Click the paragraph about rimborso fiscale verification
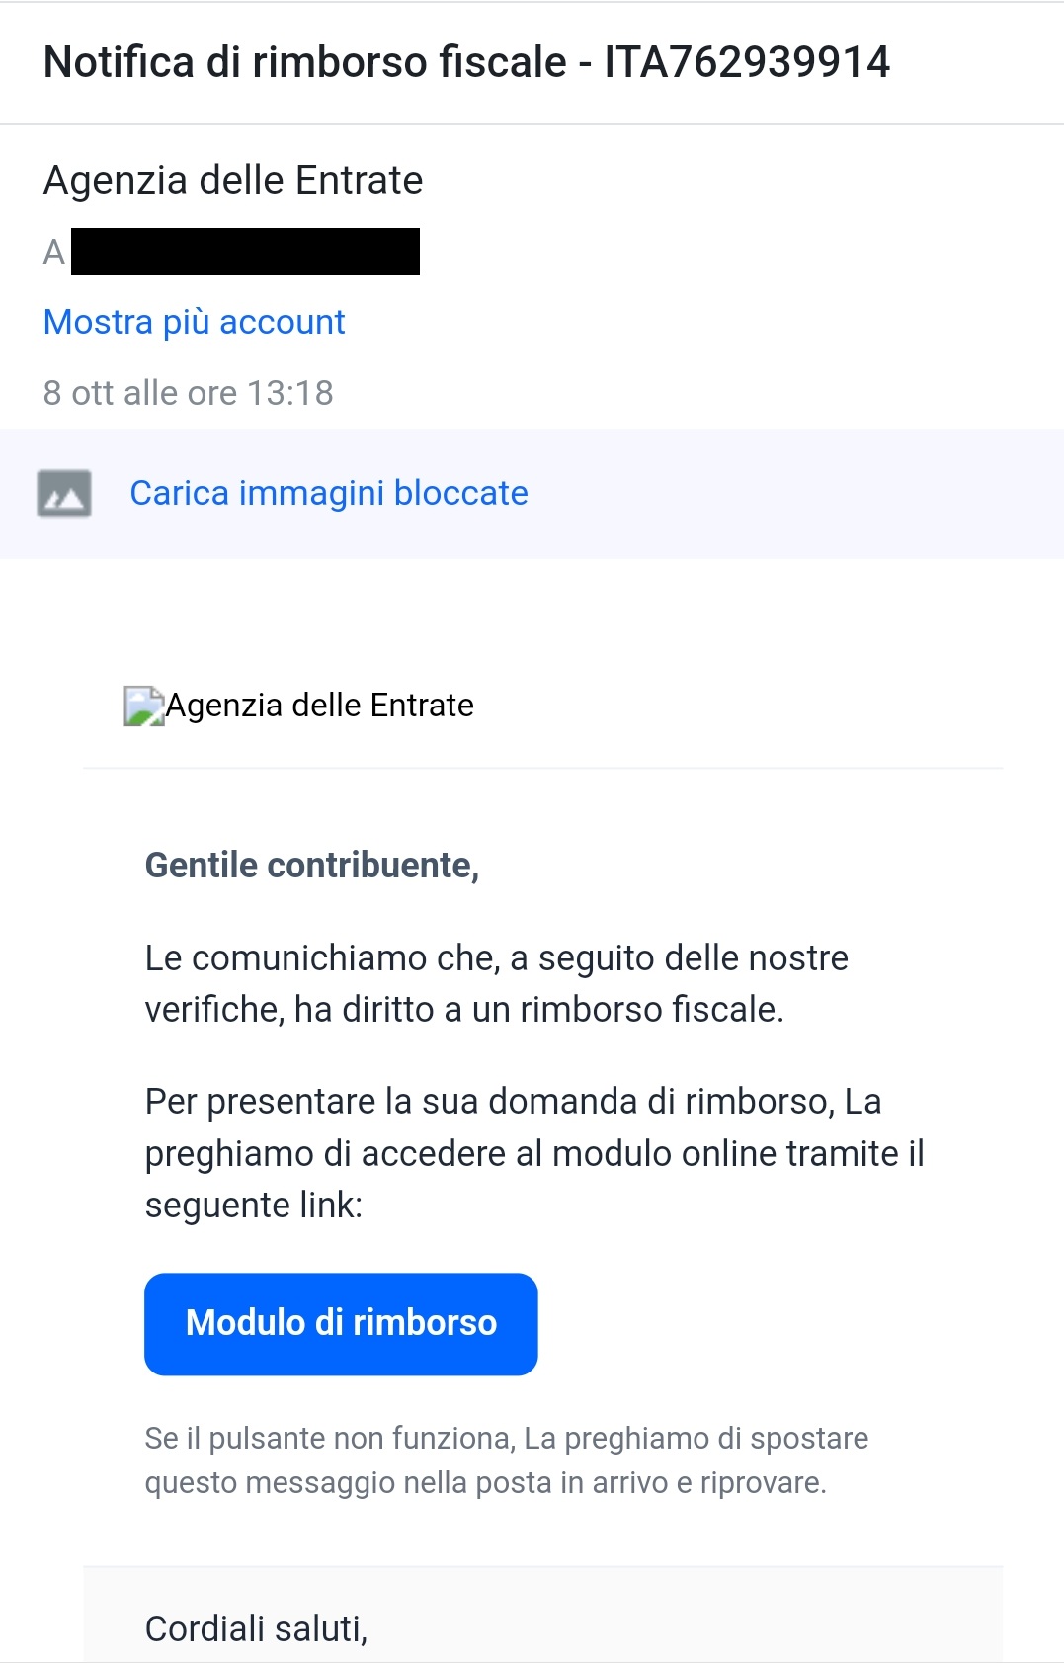1064x1663 pixels. coord(496,983)
